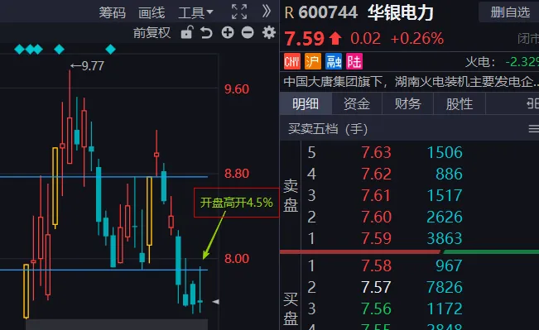Toggle the chart lock icon
Screen dimensions: 539x330
(186, 32)
